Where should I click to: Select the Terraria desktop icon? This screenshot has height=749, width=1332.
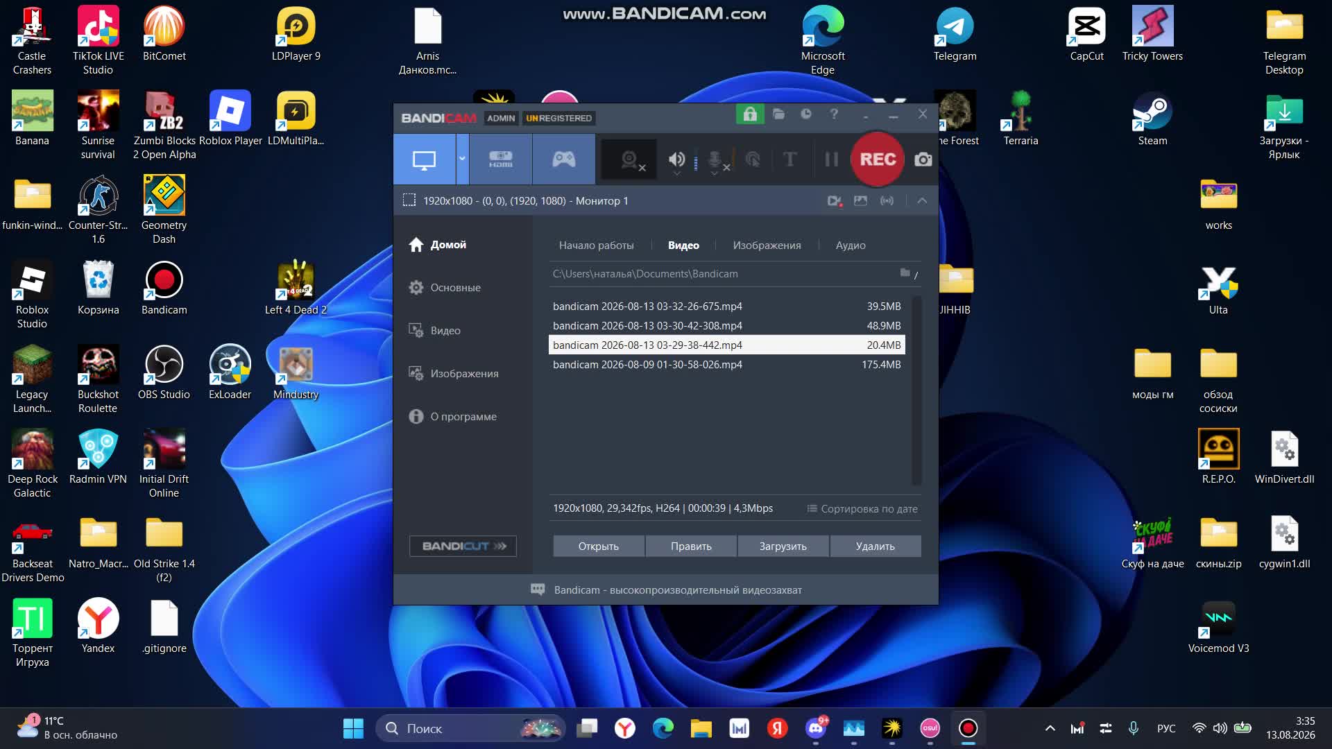point(1021,119)
